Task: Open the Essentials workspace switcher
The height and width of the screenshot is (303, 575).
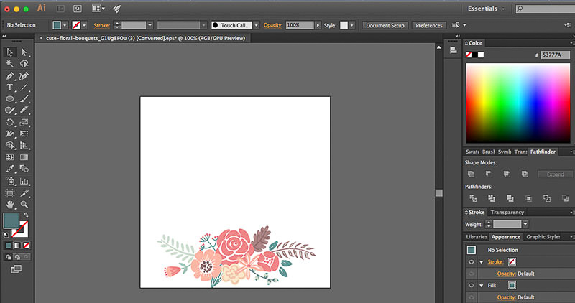Action: click(486, 9)
